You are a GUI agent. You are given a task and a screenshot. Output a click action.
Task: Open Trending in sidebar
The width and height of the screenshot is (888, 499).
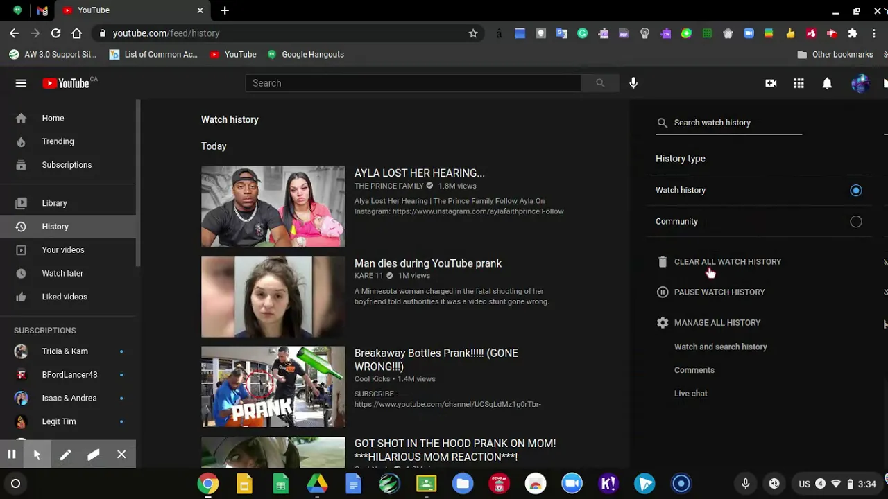click(68, 141)
